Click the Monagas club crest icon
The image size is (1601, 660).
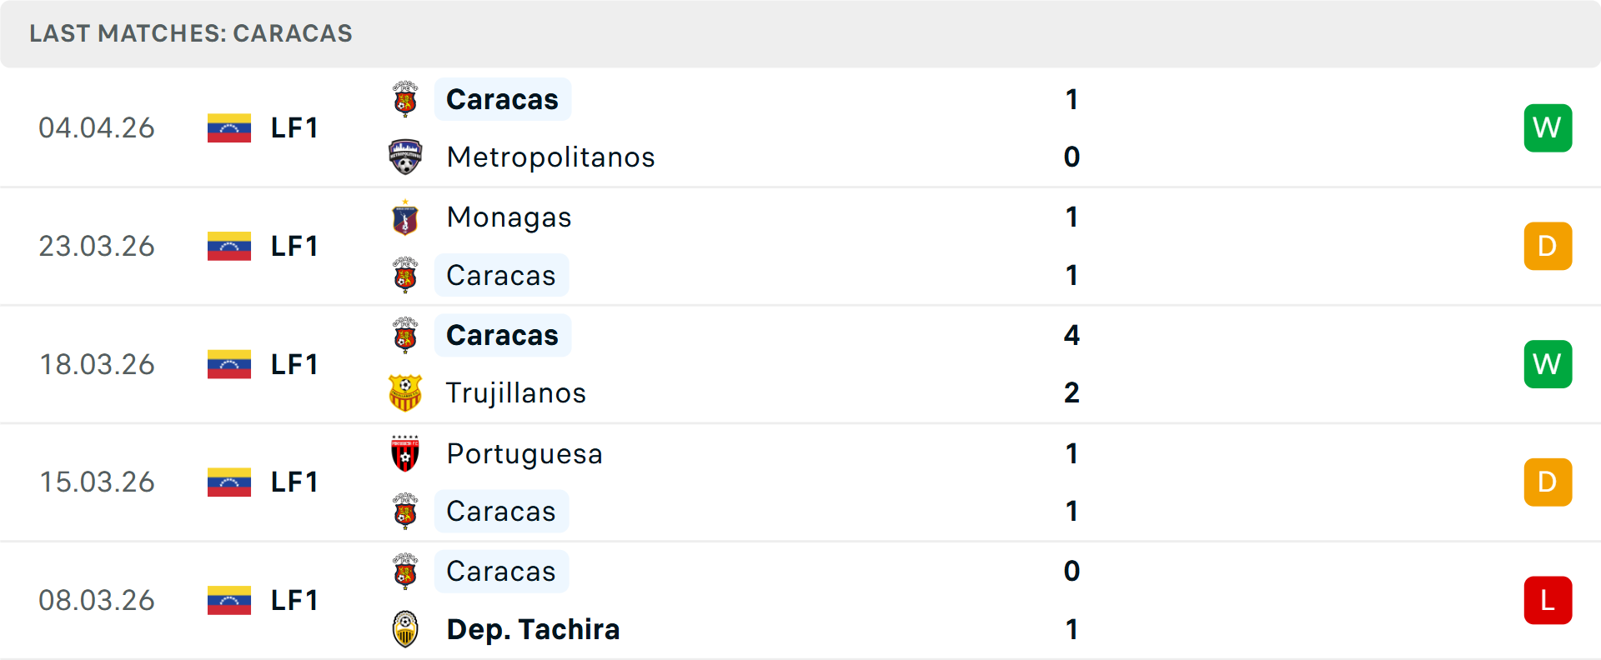405,217
